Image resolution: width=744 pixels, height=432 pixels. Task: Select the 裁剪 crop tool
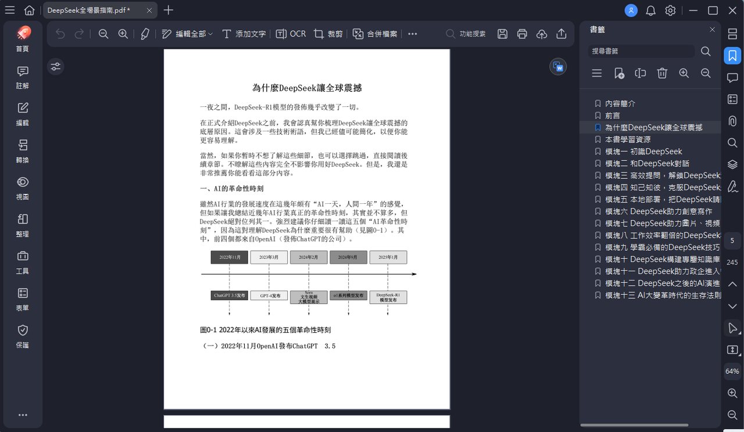328,34
